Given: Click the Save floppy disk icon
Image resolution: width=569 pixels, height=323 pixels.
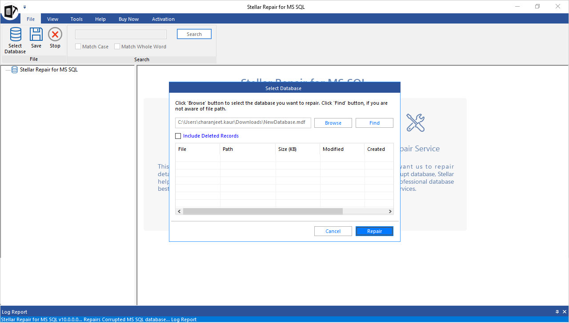Looking at the screenshot, I should point(36,35).
